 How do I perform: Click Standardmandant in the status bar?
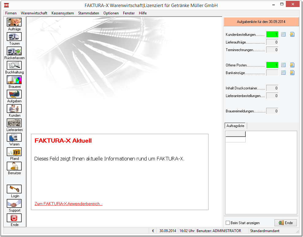click(265, 231)
